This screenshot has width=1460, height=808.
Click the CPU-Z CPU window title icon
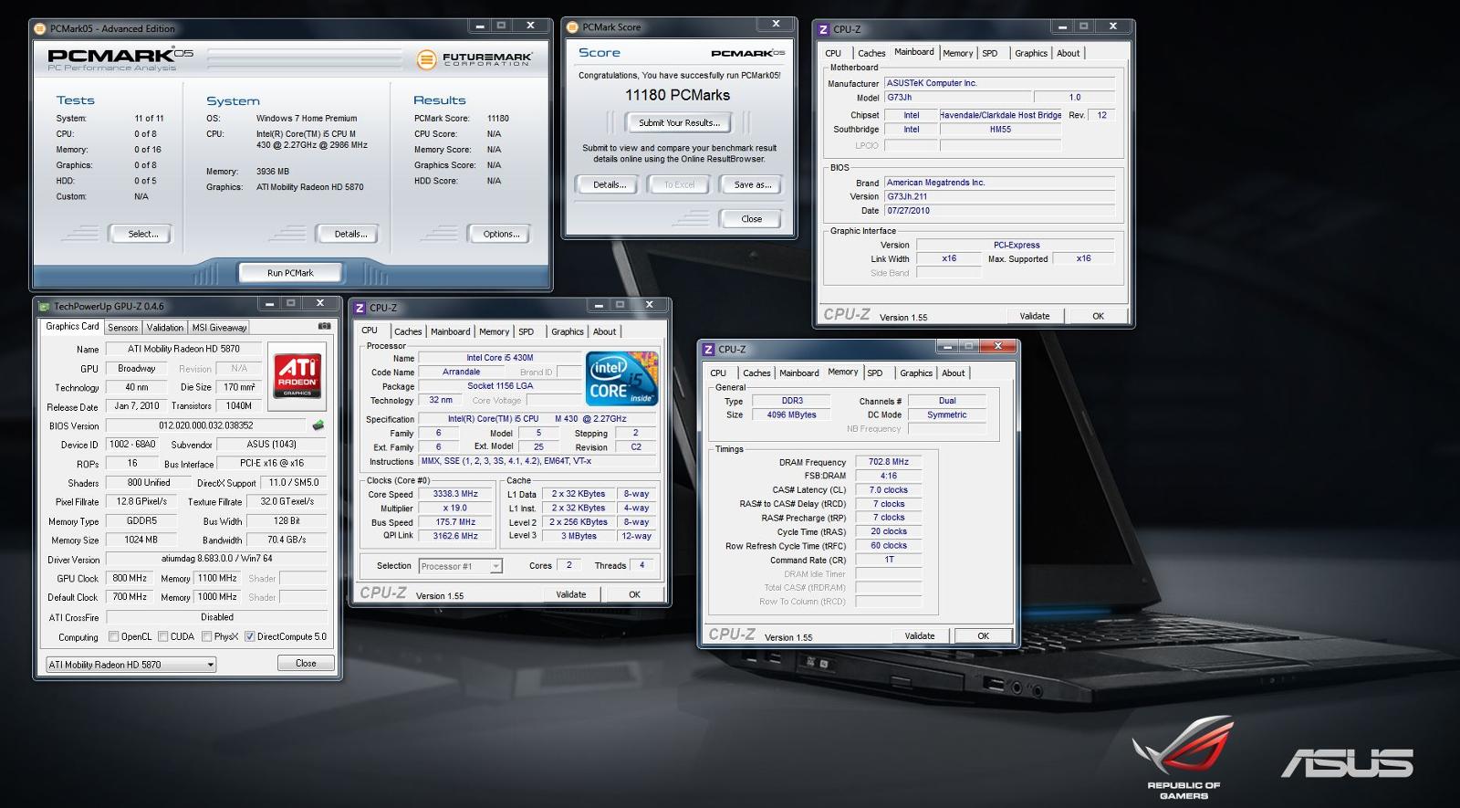point(360,308)
